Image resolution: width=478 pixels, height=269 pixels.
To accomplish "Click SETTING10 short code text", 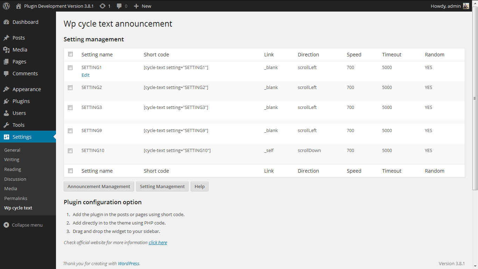I will 177,151.
